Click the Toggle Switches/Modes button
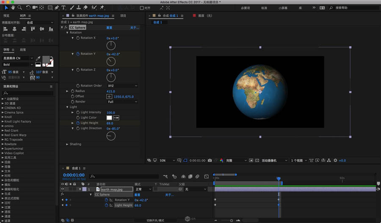This screenshot has height=223, width=381. pyautogui.click(x=155, y=220)
